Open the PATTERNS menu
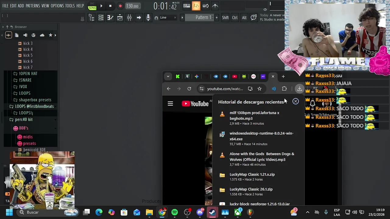 33,6
